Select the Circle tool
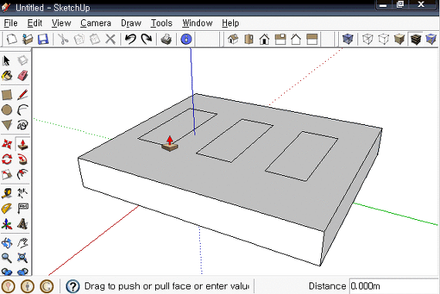 pyautogui.click(x=7, y=110)
